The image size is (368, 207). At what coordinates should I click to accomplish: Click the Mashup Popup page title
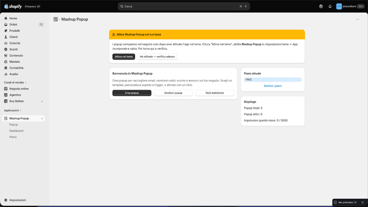click(x=75, y=19)
